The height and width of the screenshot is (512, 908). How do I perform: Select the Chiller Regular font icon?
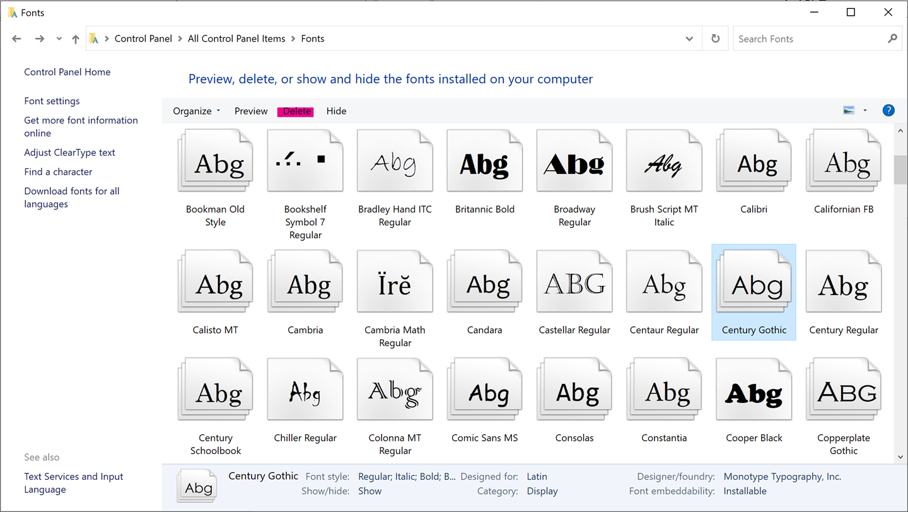[x=305, y=389]
